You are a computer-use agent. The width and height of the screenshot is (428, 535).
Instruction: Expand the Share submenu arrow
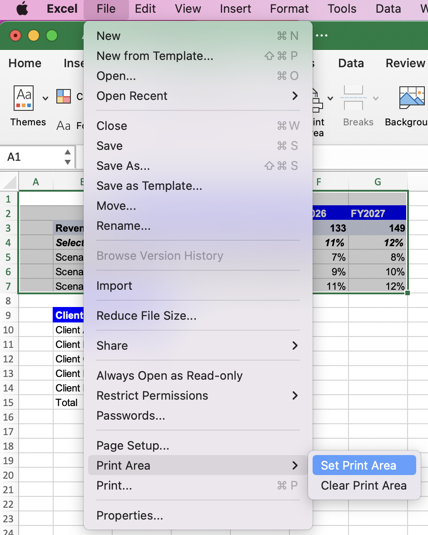tap(295, 346)
